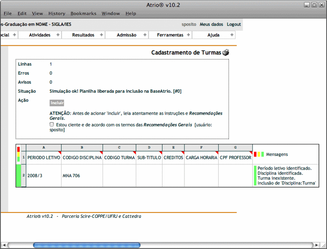Screen dimensions: 327x249
Task: Open the Meus dados link
Action: tap(211, 24)
